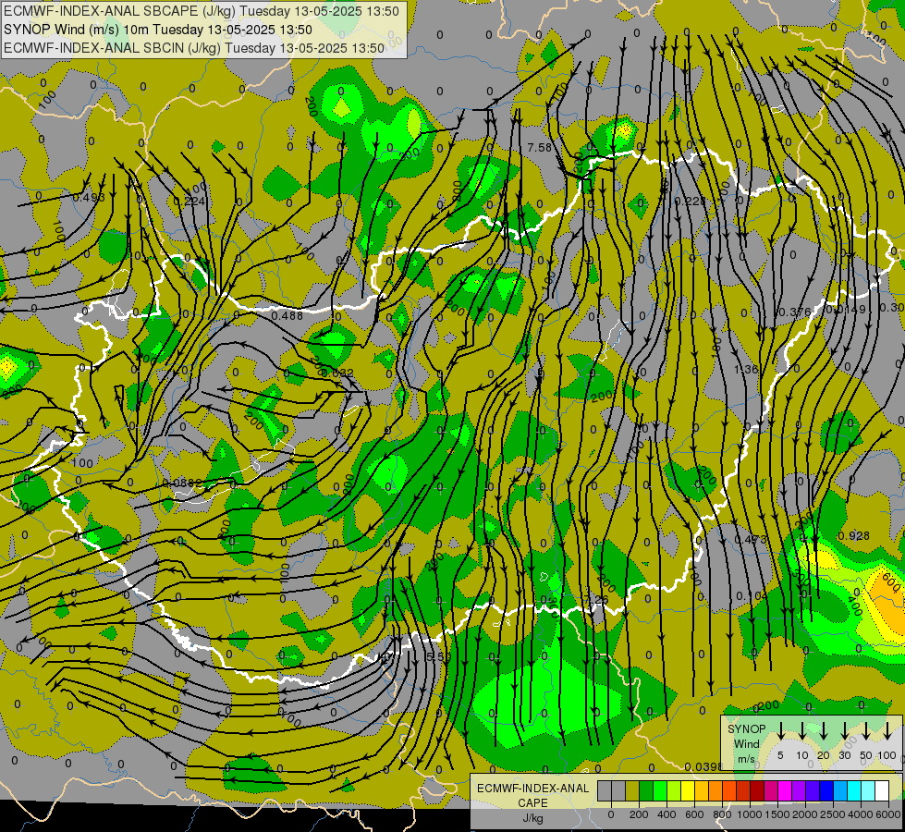Screen dimensions: 905x832
Task: Click the 1500 tick label on CAPE scale
Action: 777,814
